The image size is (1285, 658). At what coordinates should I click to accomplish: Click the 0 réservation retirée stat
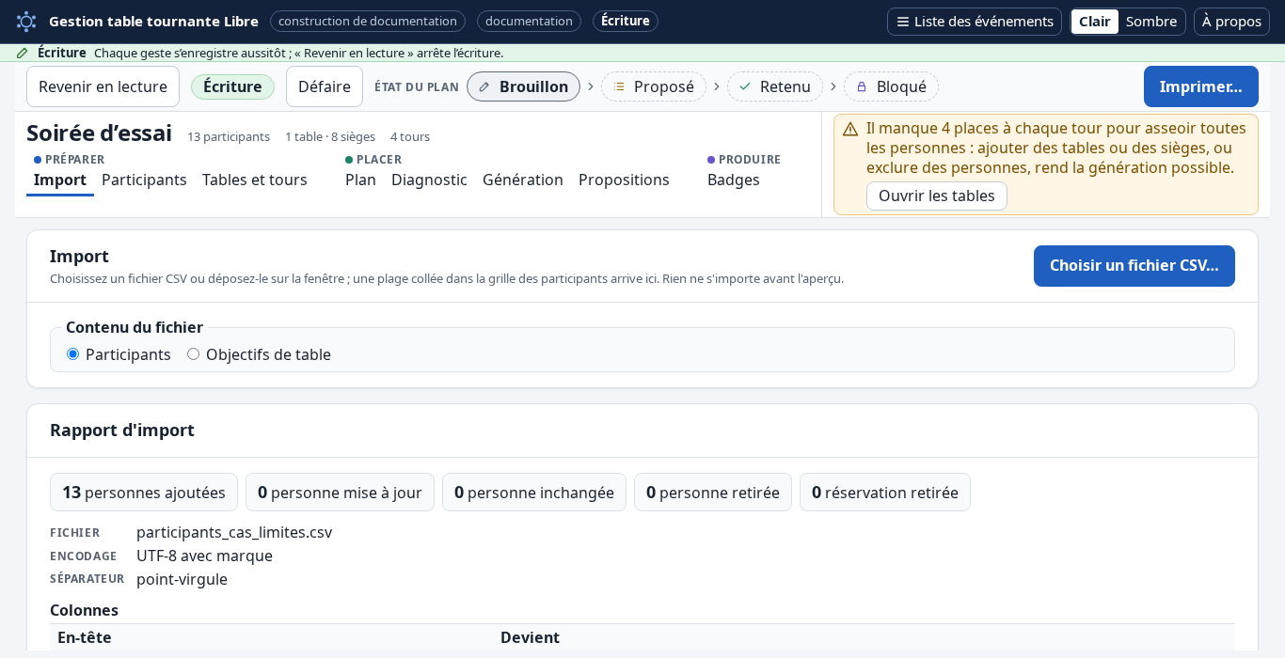[x=885, y=493]
